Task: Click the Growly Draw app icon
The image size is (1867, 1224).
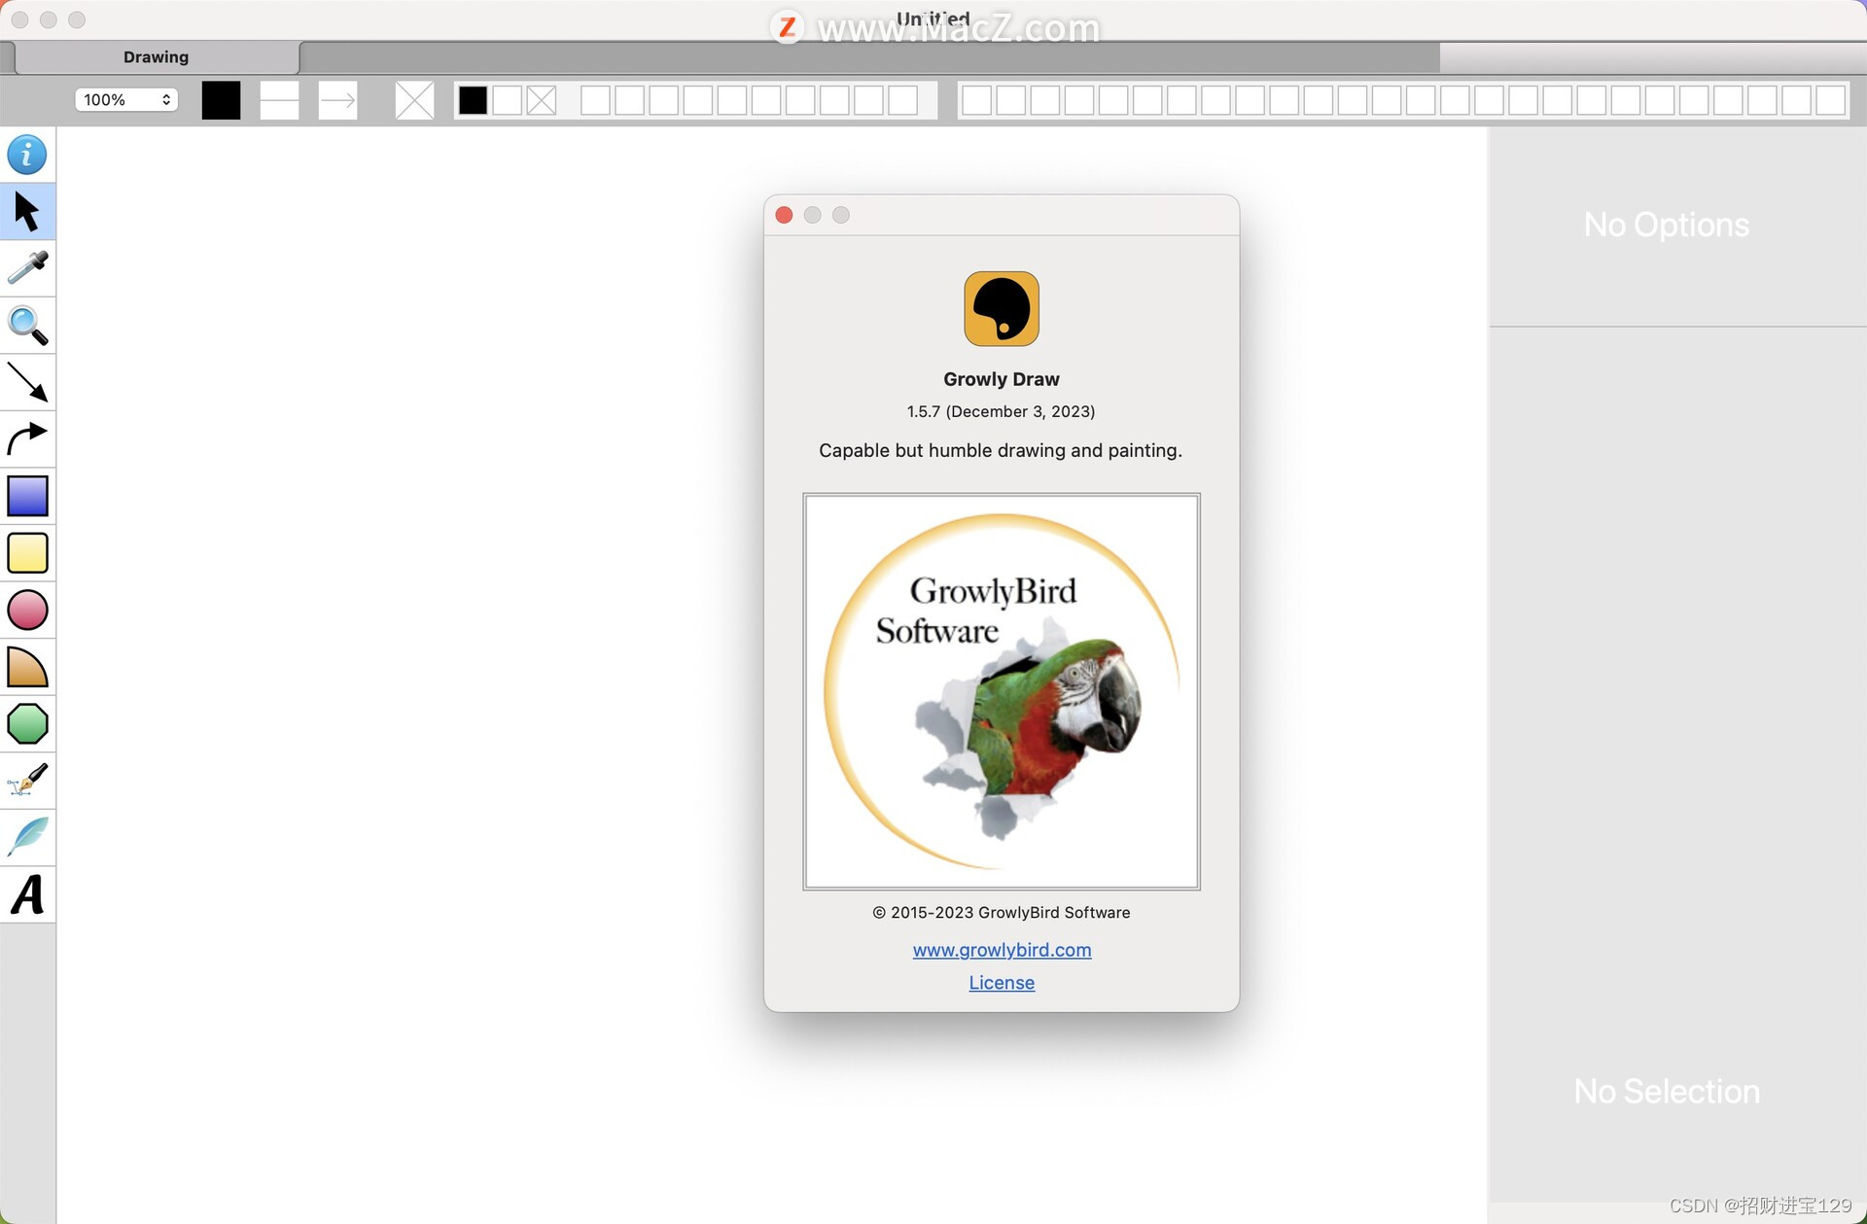Action: tap(1002, 309)
